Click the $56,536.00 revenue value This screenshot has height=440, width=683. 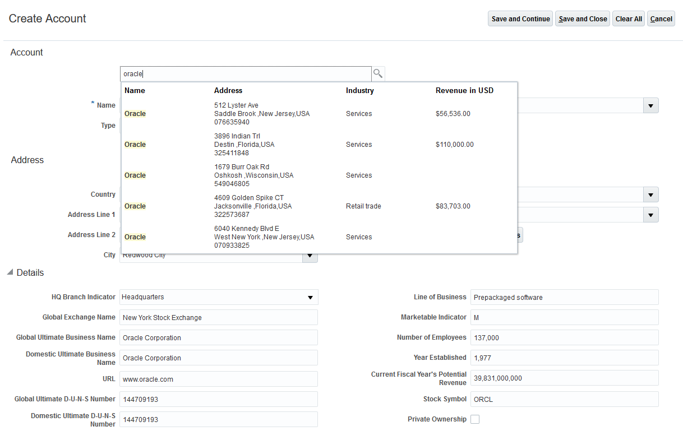click(453, 114)
